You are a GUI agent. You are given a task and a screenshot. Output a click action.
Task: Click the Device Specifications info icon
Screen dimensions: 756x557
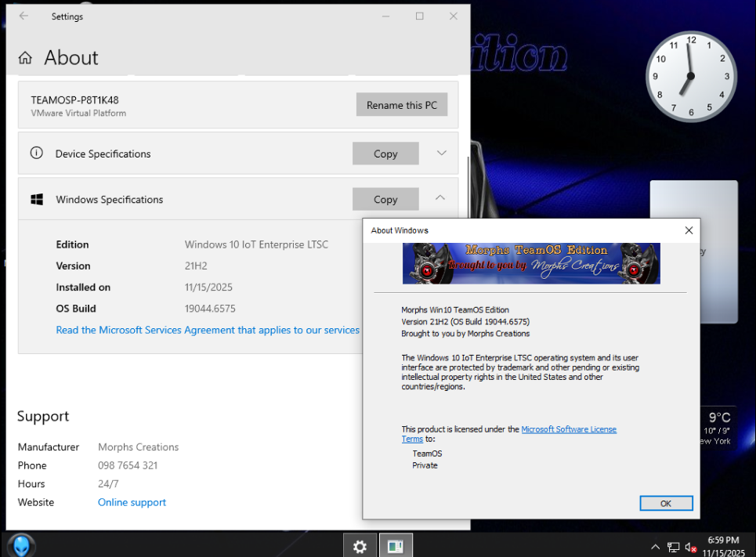(36, 154)
